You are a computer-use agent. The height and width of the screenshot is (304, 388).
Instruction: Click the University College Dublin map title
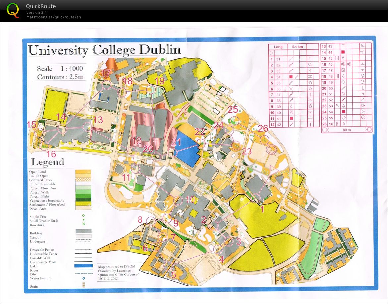104,50
